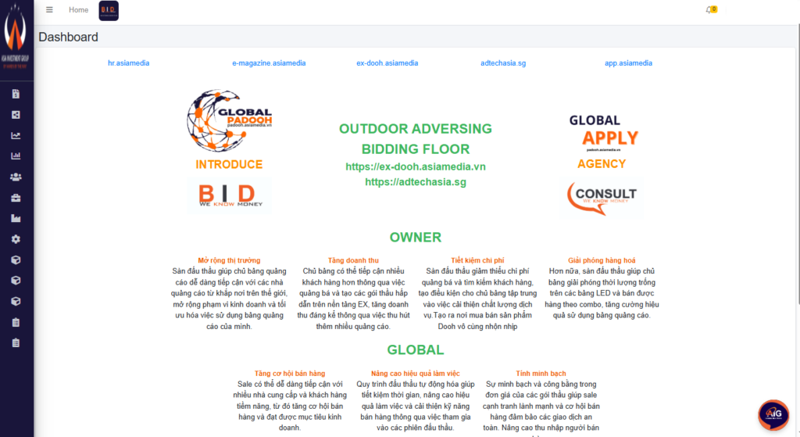This screenshot has height=437, width=800.
Task: Click the B.I.D. logo in top bar
Action: 109,11
